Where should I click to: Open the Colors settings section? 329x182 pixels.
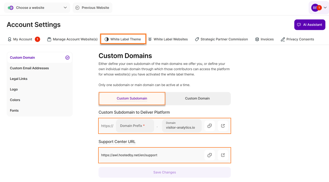click(x=15, y=100)
